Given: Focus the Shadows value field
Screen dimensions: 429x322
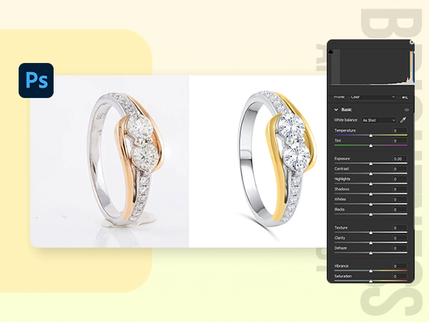Looking at the screenshot, I should click(x=399, y=189).
